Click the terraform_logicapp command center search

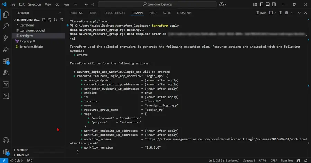click(x=157, y=4)
